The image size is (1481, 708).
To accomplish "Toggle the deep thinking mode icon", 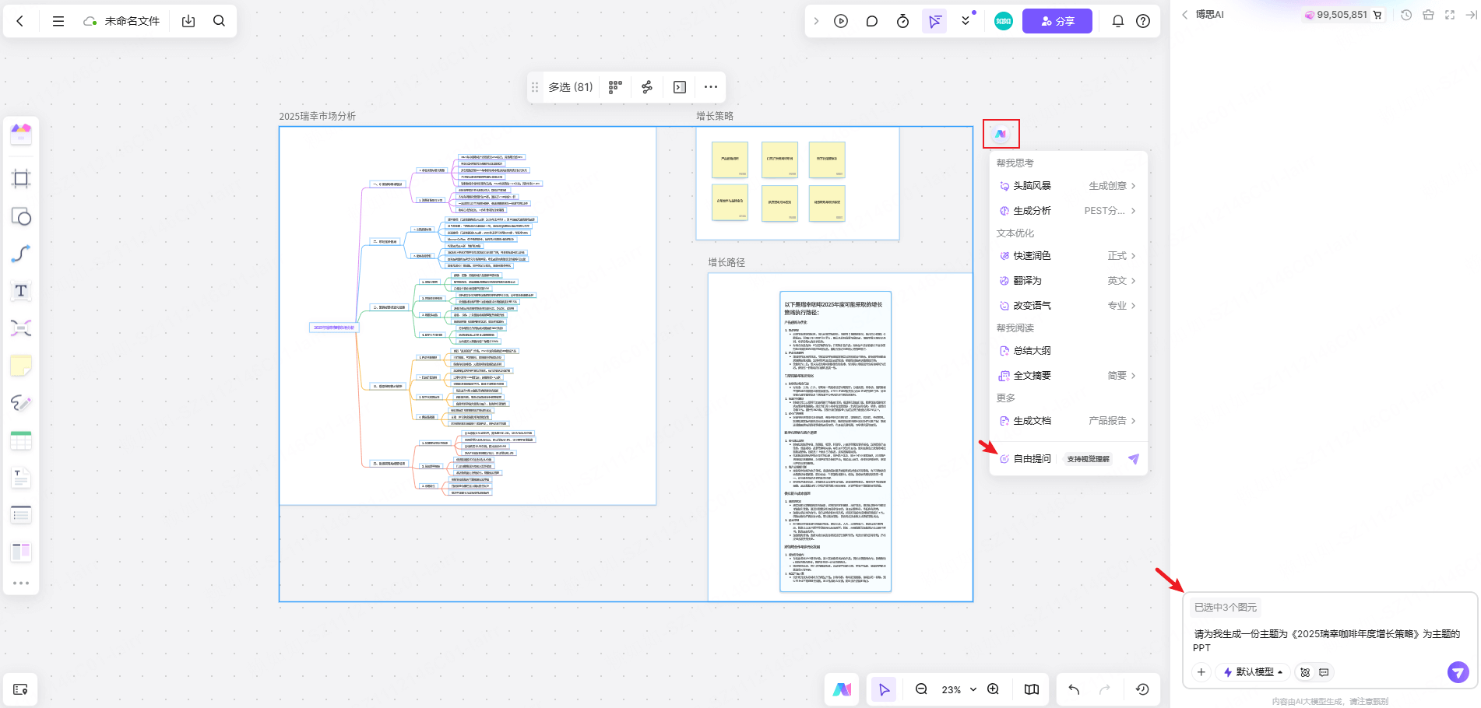I will coord(1305,672).
